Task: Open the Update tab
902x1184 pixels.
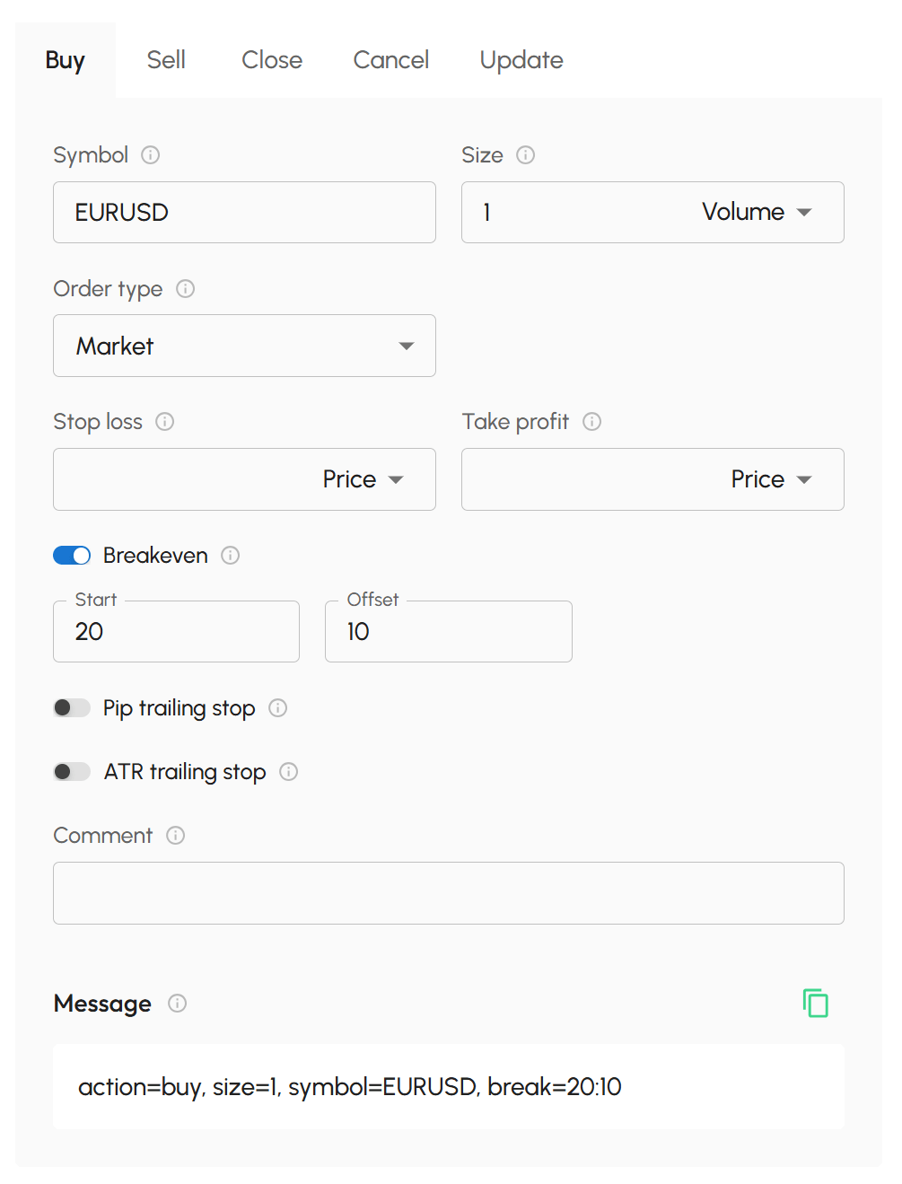Action: tap(521, 60)
